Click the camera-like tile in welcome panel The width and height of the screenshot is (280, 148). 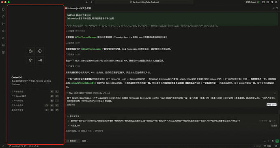point(31,51)
